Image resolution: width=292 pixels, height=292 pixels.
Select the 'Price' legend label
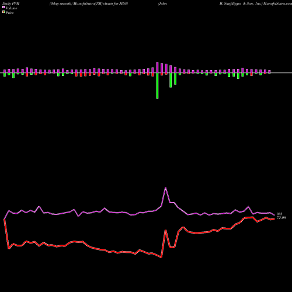tap(10, 13)
